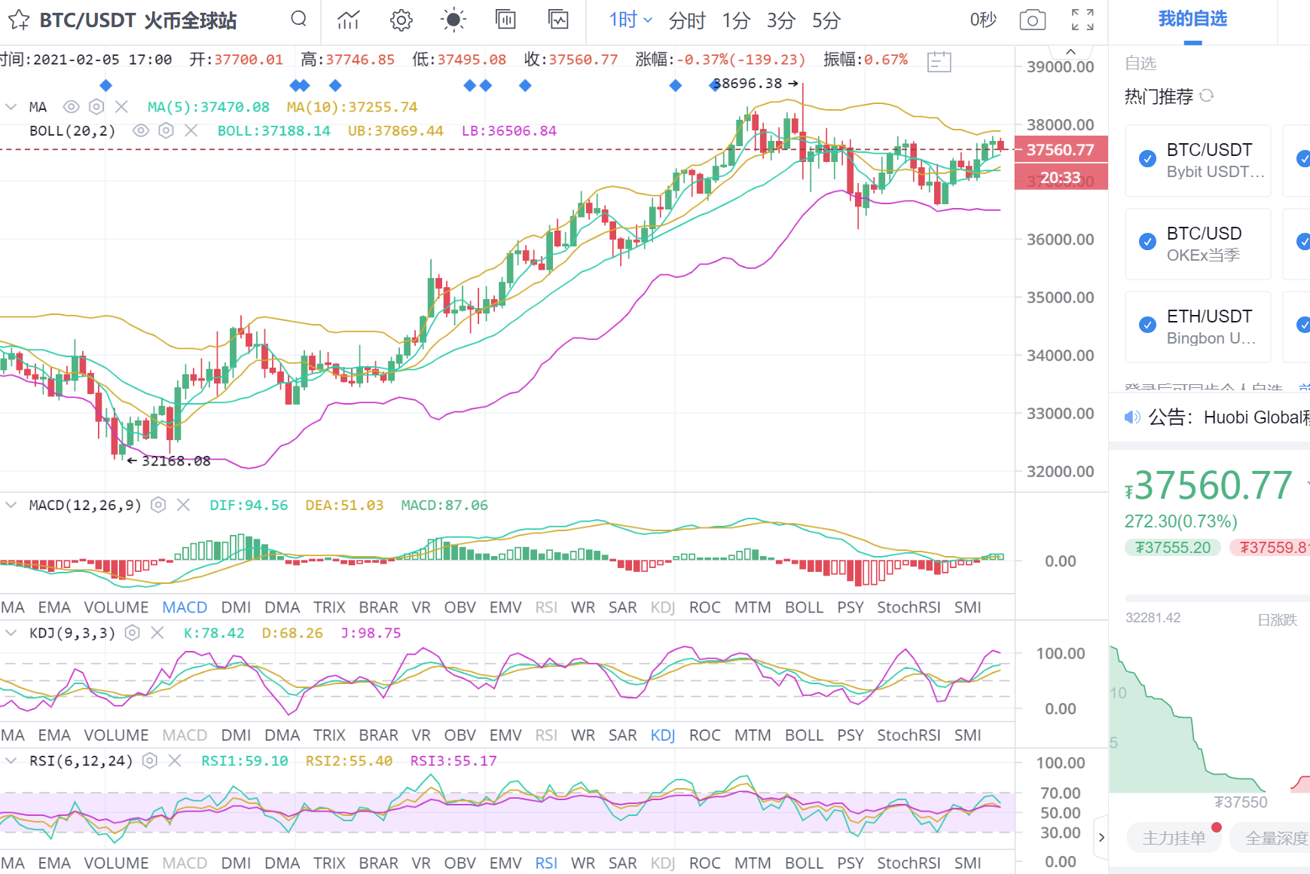Open the search magnifier icon
Viewport: 1310px width, 874px height.
(298, 20)
